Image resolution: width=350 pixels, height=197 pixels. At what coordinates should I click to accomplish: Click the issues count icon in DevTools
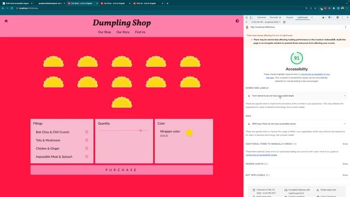pyautogui.click(x=330, y=17)
